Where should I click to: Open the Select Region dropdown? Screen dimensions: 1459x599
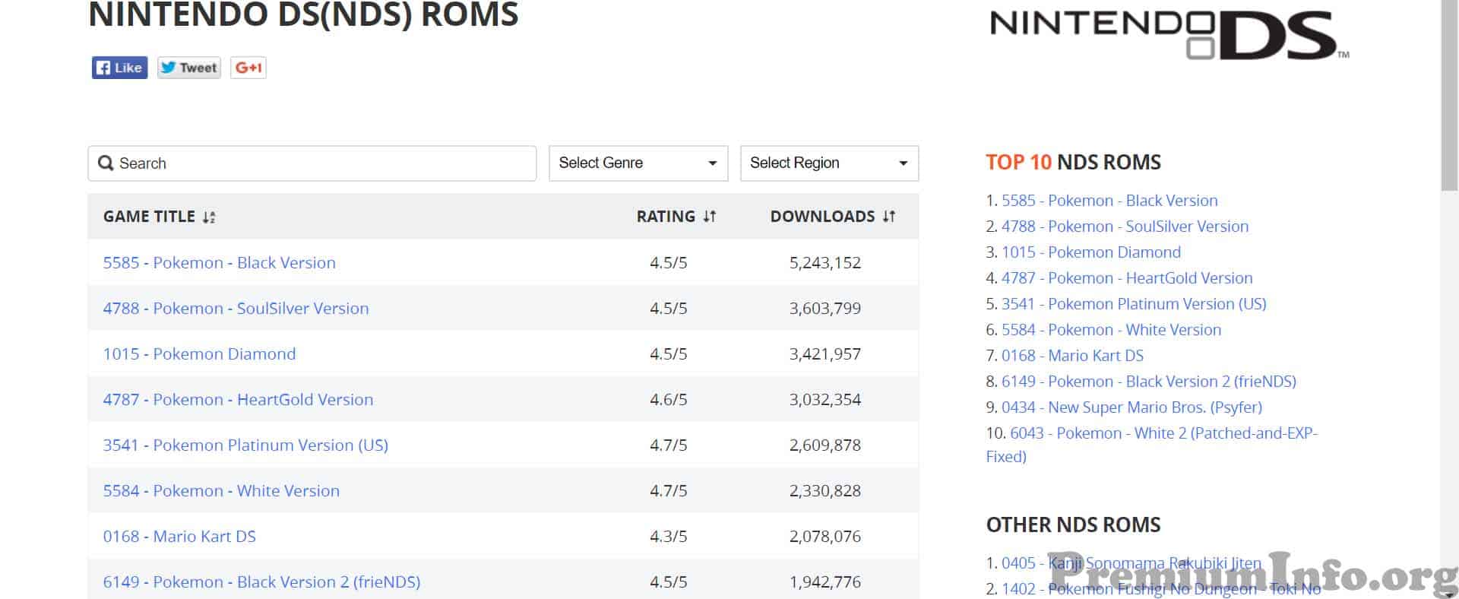[829, 163]
